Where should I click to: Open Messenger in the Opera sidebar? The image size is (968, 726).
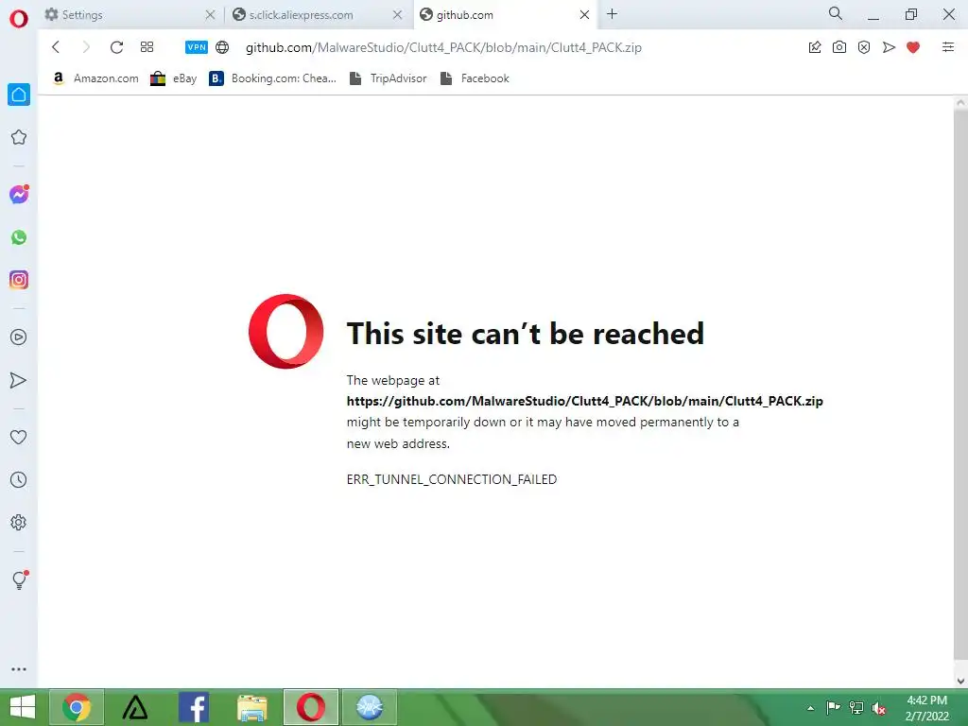(19, 195)
